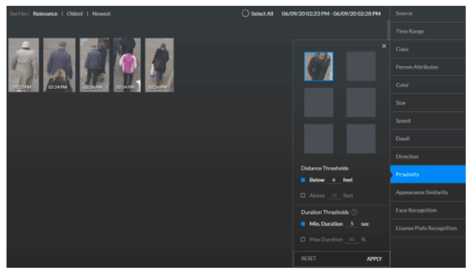Select the first selected person image slot
The height and width of the screenshot is (277, 476).
(x=318, y=66)
